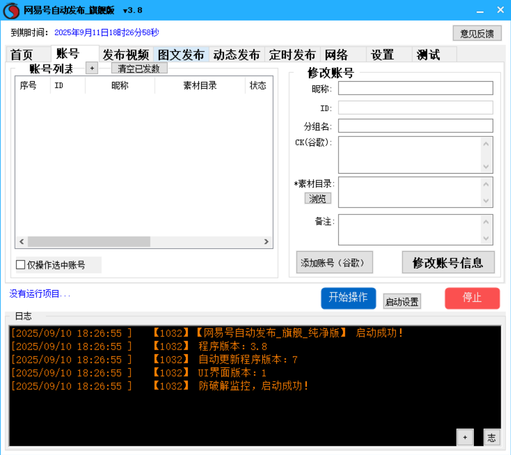The width and height of the screenshot is (511, 455).
Task: Click the 意见反馈 button
Action: click(477, 33)
